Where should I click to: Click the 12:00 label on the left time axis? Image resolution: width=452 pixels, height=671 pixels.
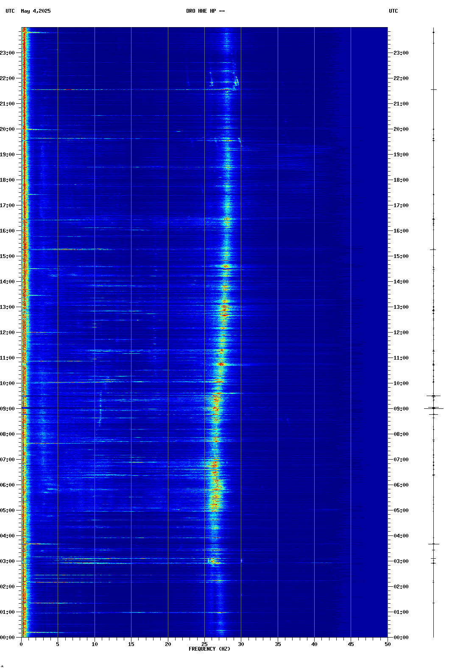click(7, 333)
